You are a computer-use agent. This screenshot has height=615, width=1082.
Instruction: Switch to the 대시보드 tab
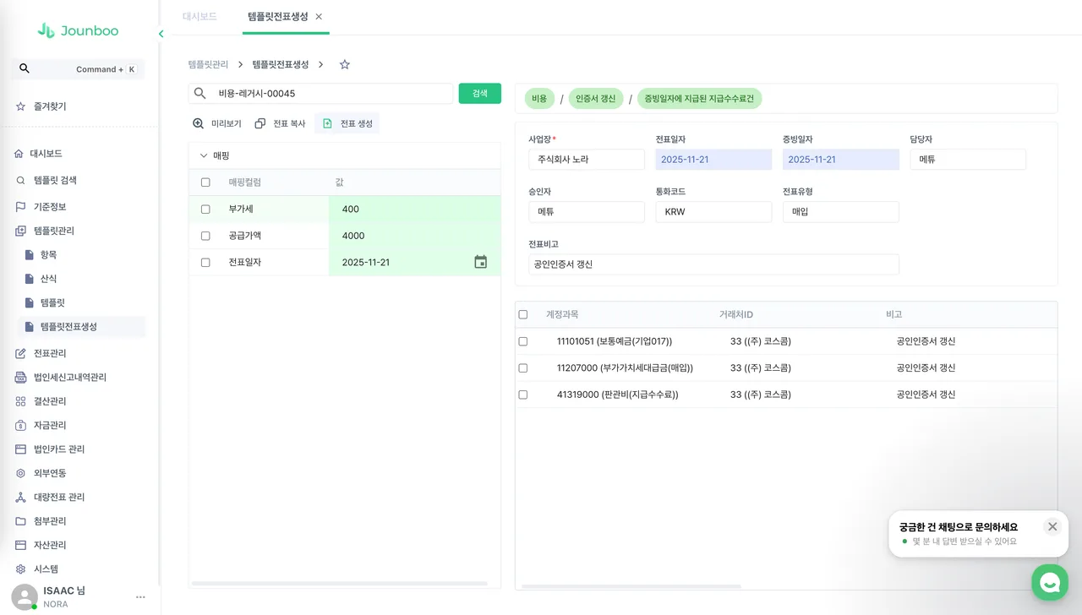click(x=199, y=17)
